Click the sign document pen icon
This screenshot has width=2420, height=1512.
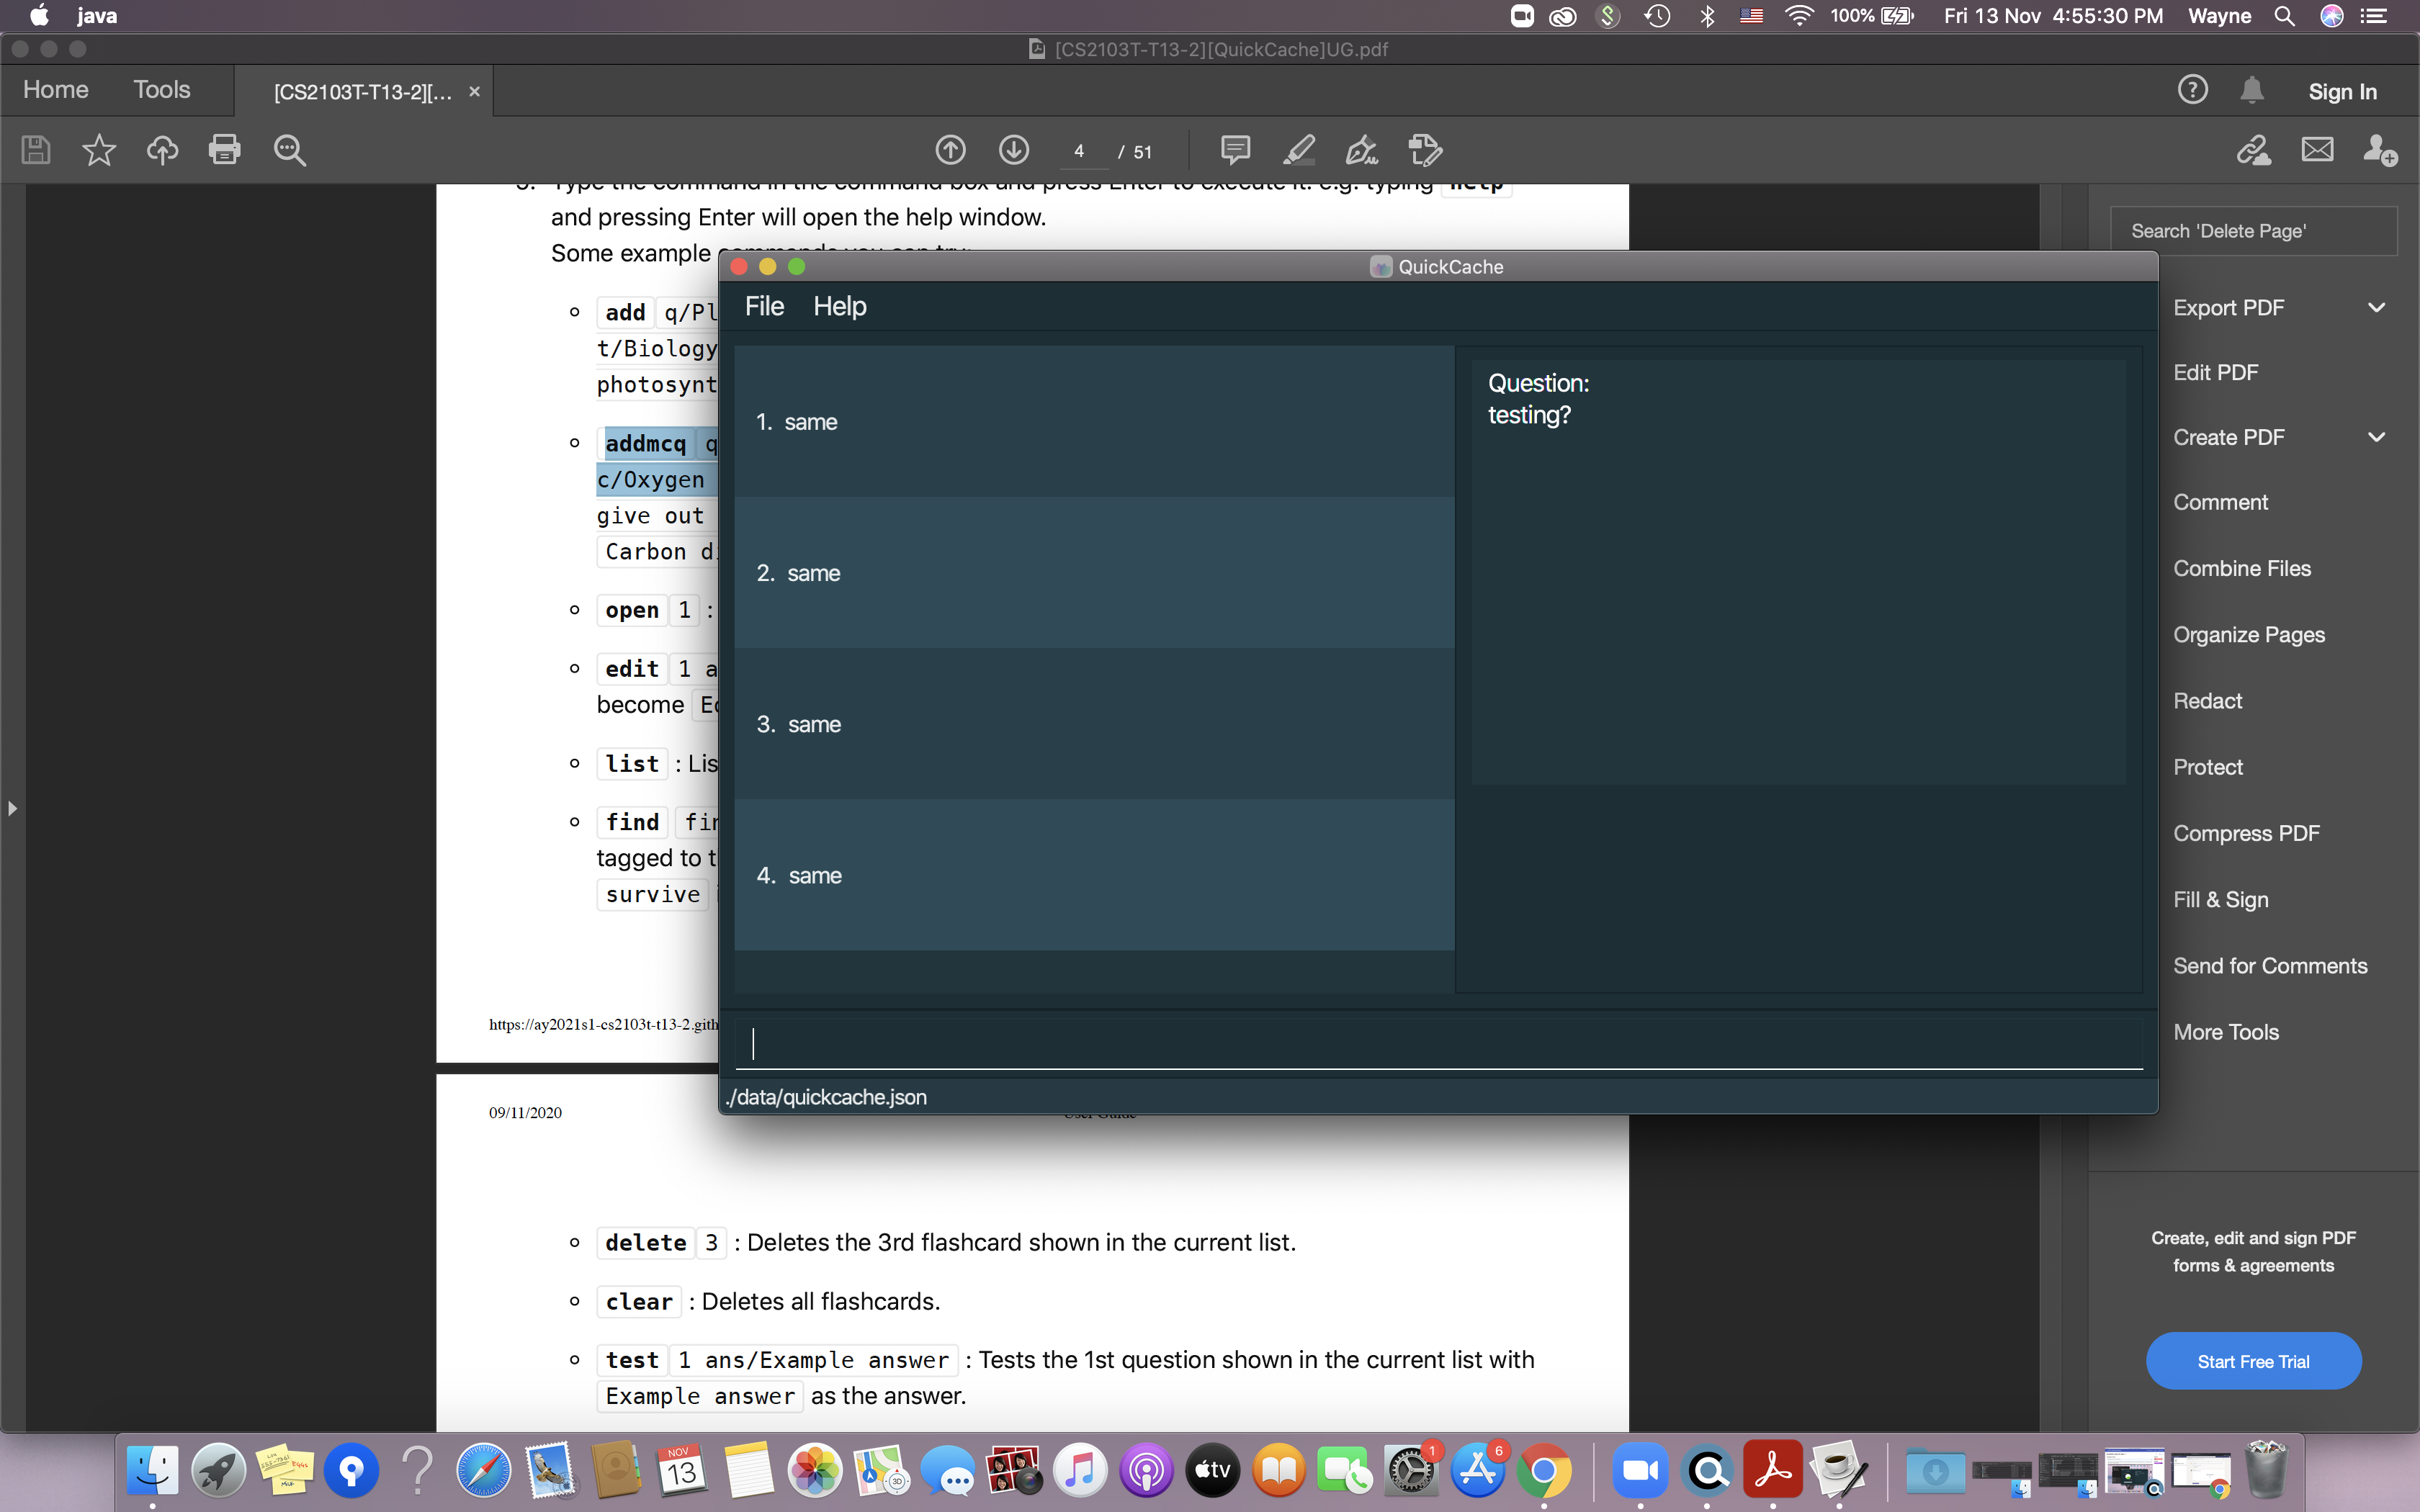[x=1361, y=150]
